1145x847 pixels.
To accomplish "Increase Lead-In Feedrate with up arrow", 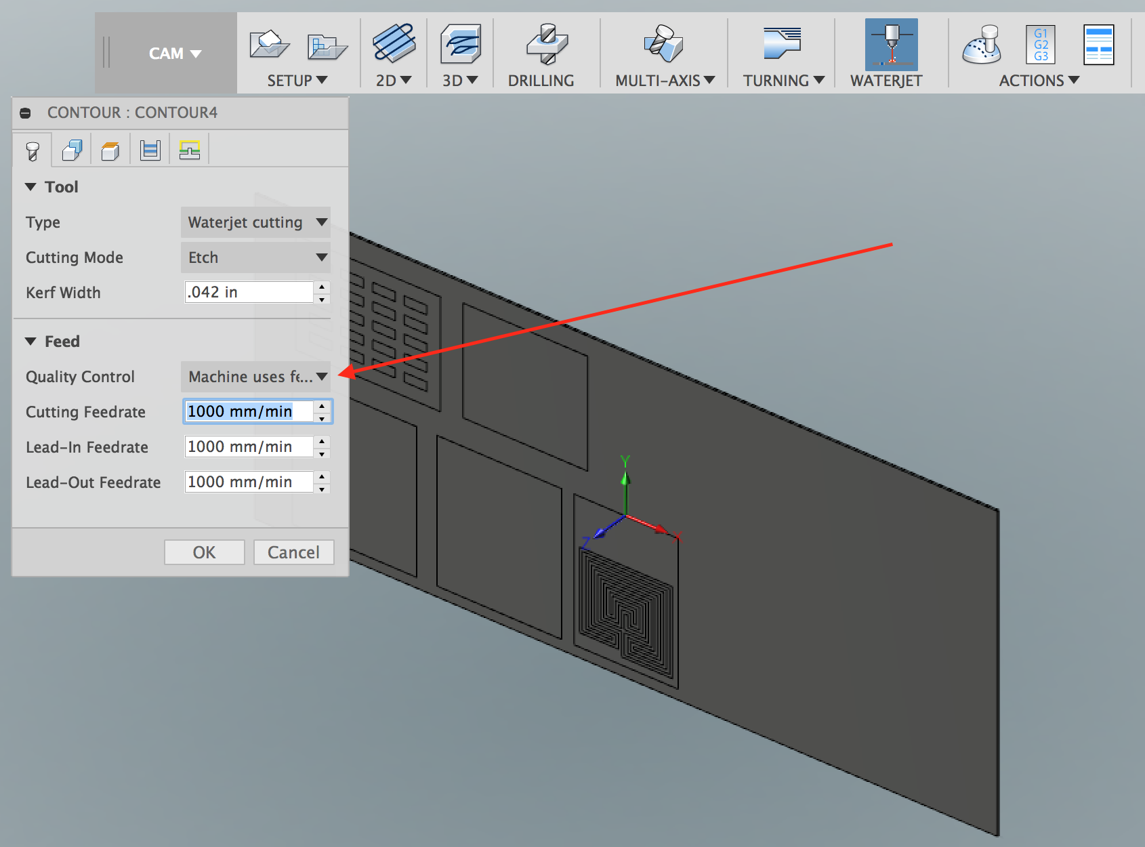I will tap(322, 441).
